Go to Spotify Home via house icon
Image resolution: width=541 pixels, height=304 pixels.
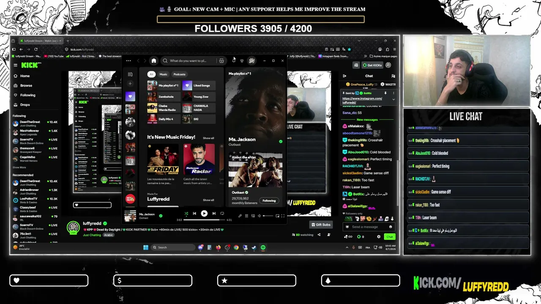tap(154, 61)
